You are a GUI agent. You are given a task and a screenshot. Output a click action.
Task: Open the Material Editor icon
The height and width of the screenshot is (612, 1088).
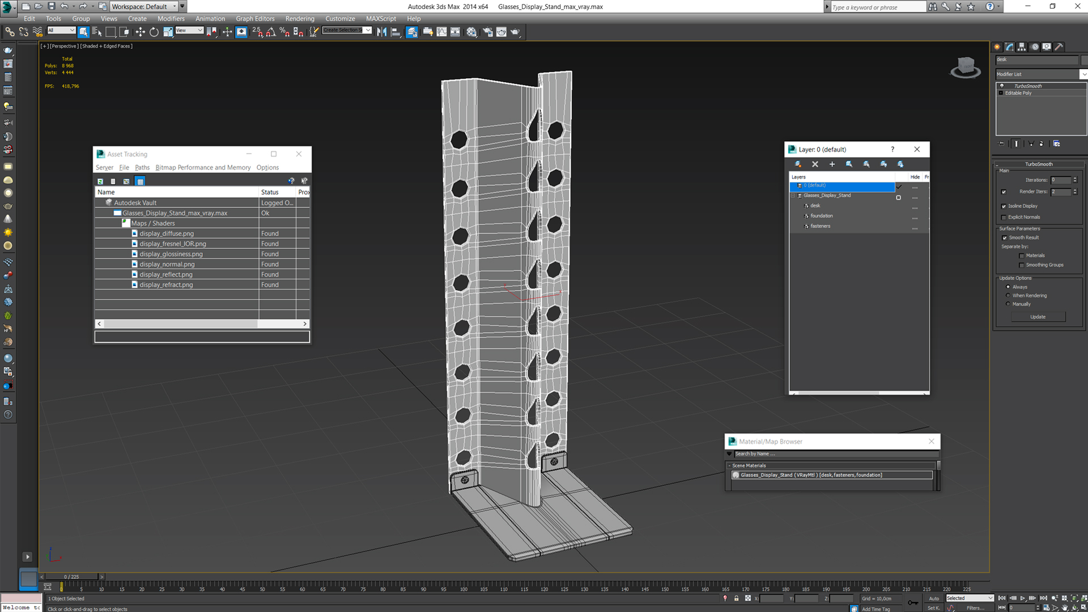pos(471,32)
